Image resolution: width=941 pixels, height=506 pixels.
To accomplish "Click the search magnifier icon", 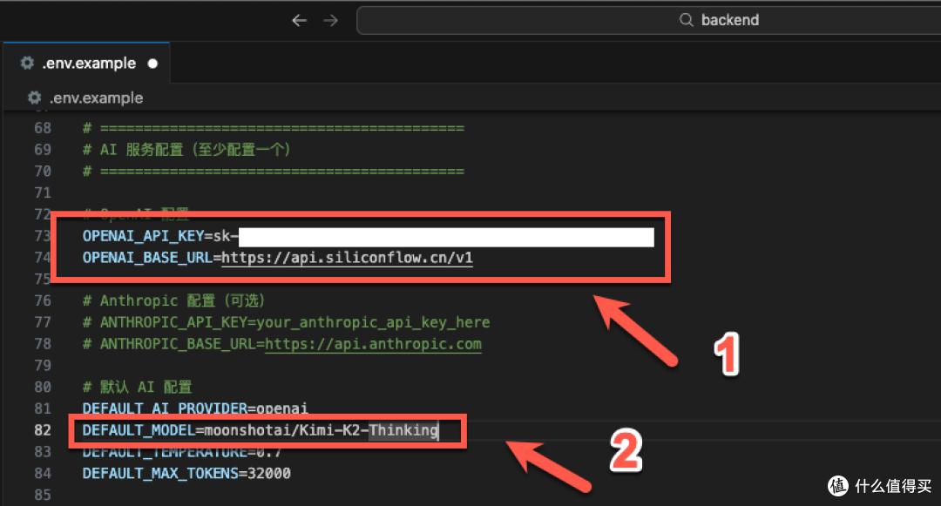I will click(686, 20).
